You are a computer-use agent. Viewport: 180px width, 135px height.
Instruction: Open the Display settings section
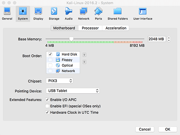tap(38, 14)
